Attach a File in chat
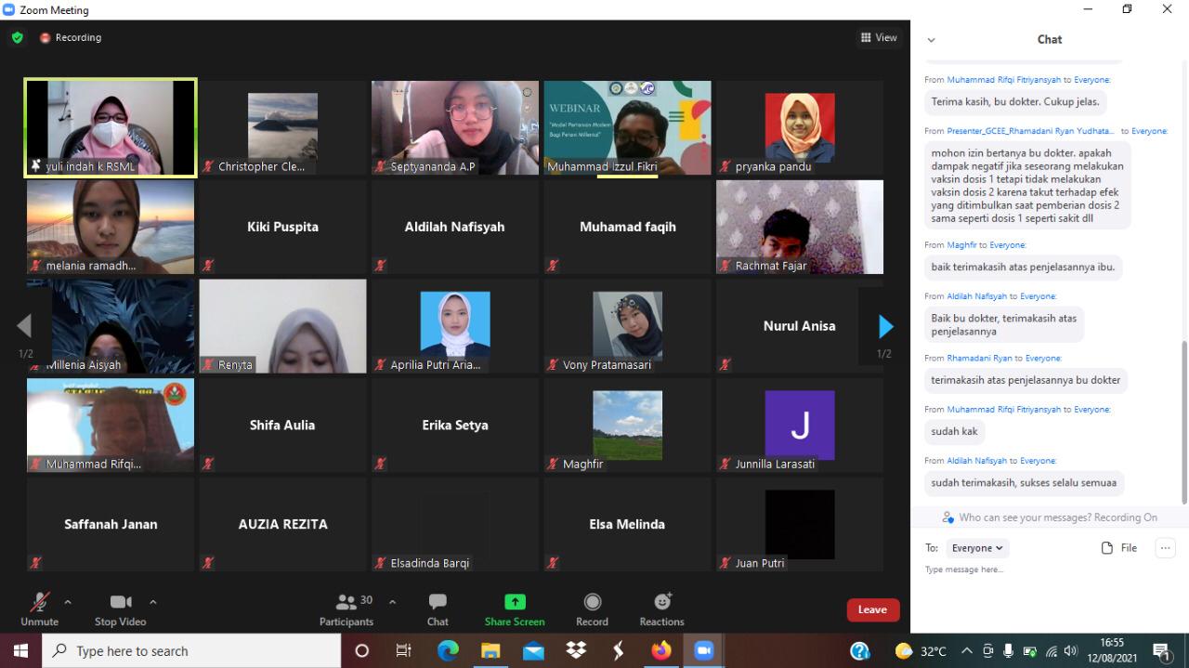The image size is (1189, 668). [x=1119, y=548]
